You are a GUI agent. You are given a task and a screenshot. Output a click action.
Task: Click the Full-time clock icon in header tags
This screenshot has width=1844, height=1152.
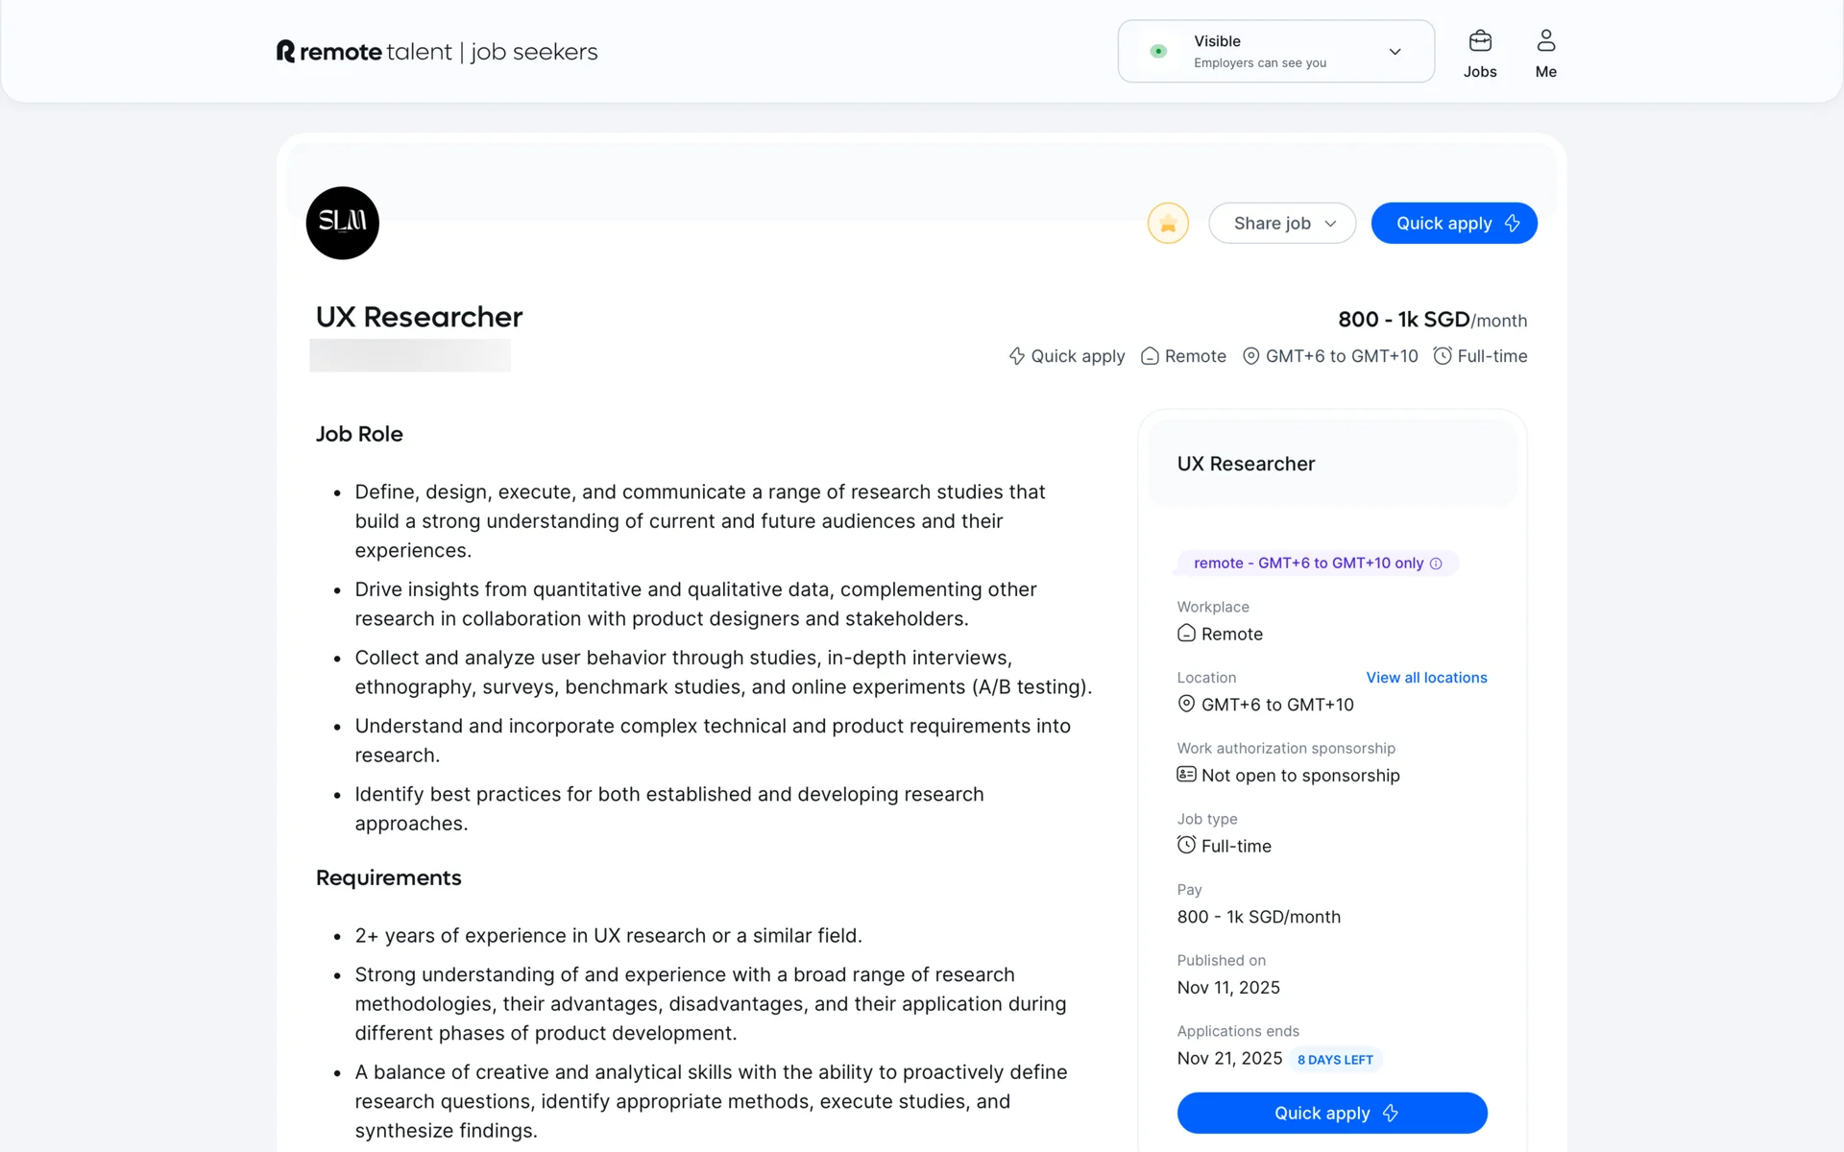[x=1442, y=356]
